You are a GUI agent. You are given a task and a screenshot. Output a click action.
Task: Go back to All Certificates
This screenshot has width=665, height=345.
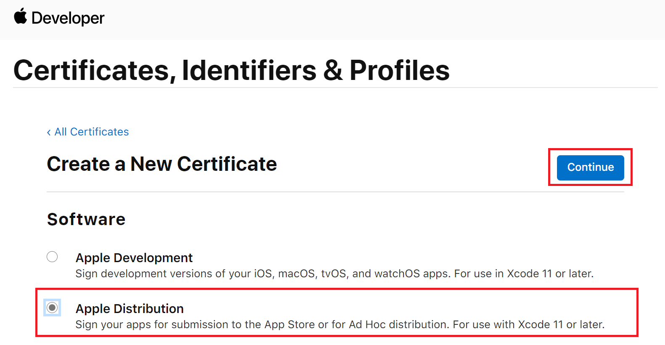[88, 132]
